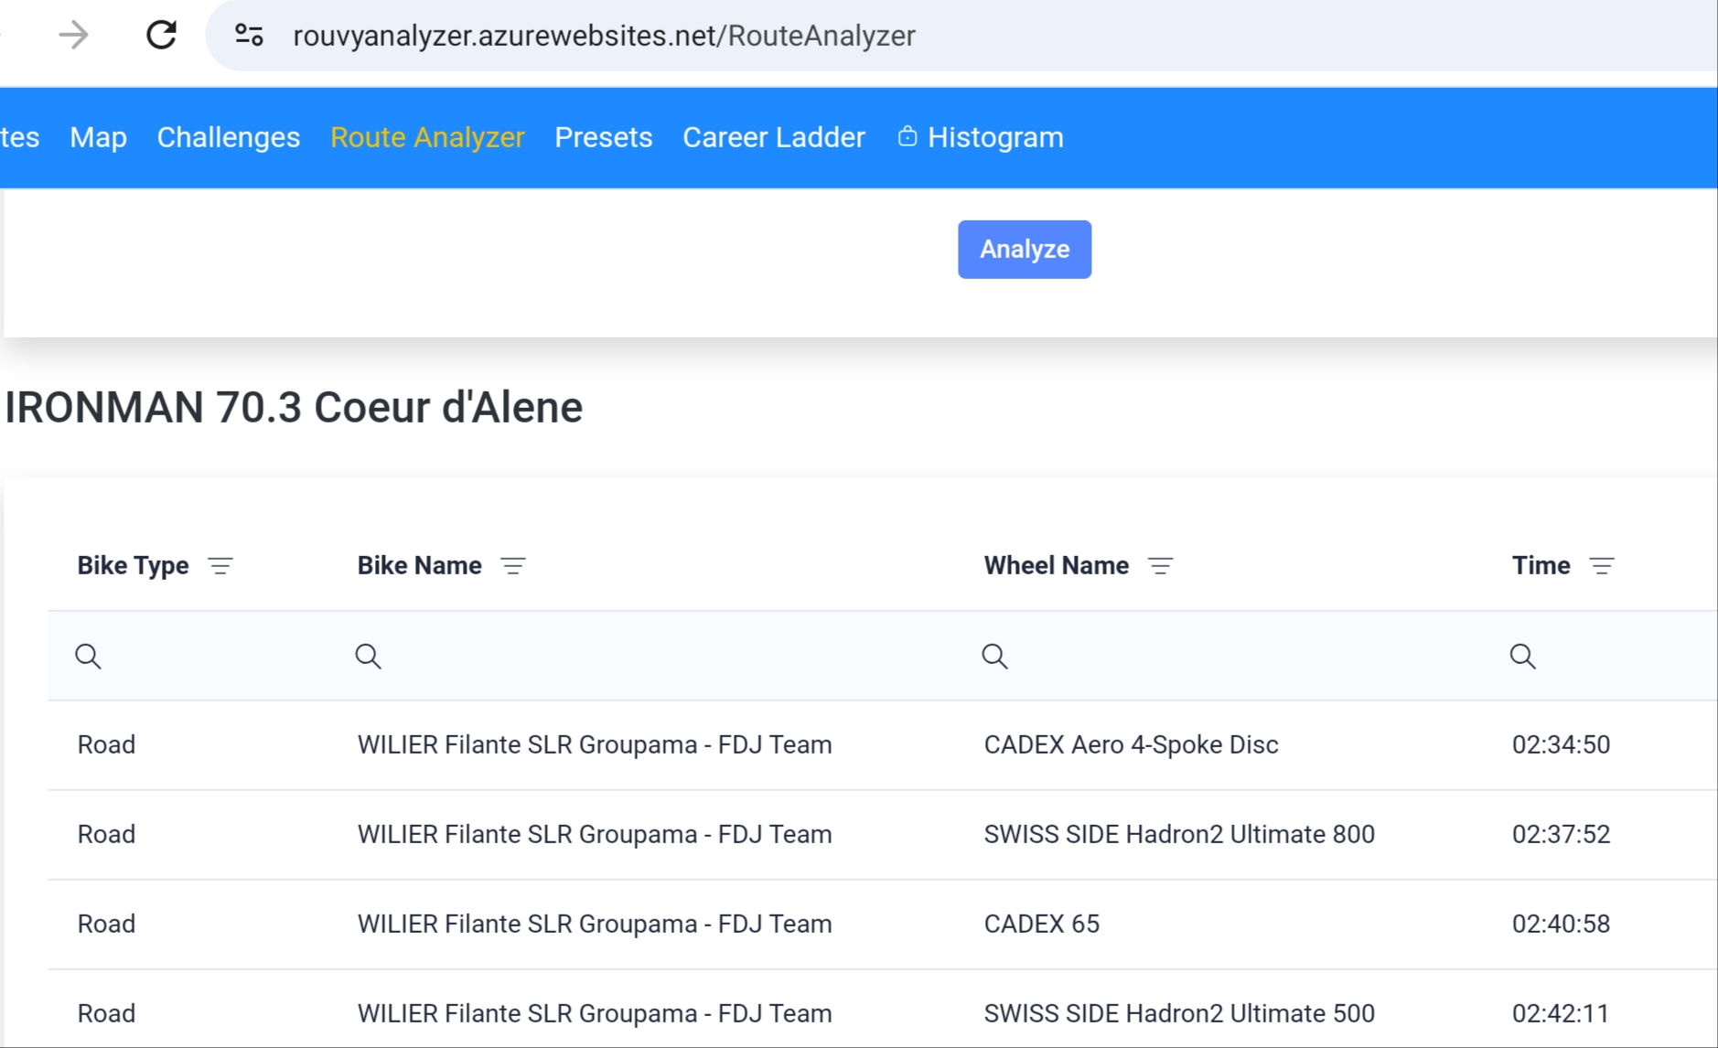Sort by Bike Name column header
Viewport: 1718px width, 1048px height.
(420, 566)
